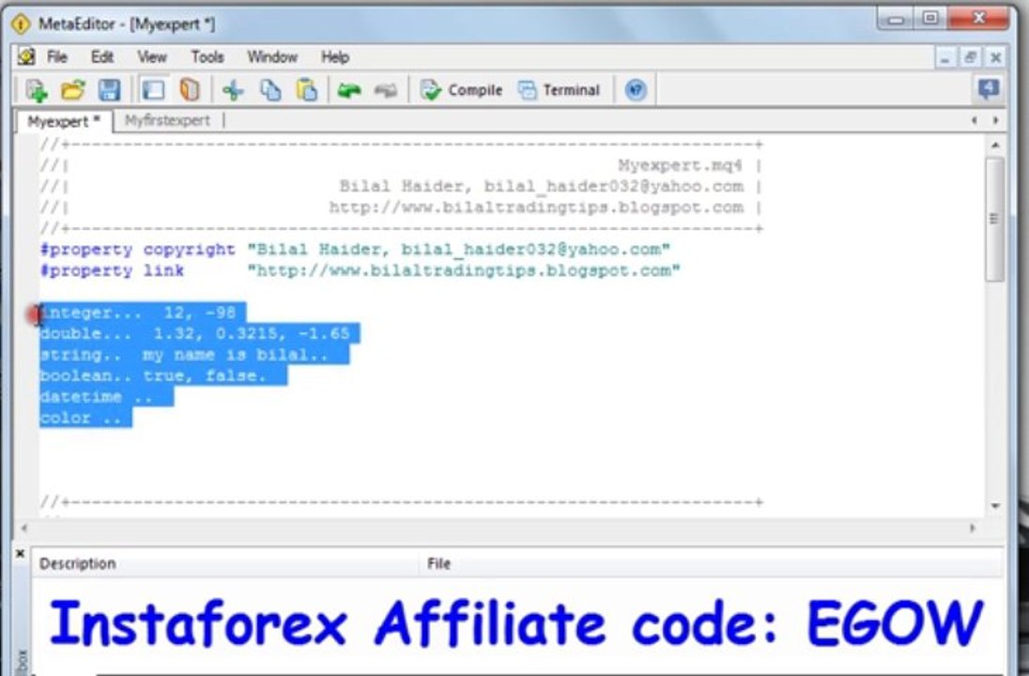Click the 'color ..' line

[x=85, y=418]
